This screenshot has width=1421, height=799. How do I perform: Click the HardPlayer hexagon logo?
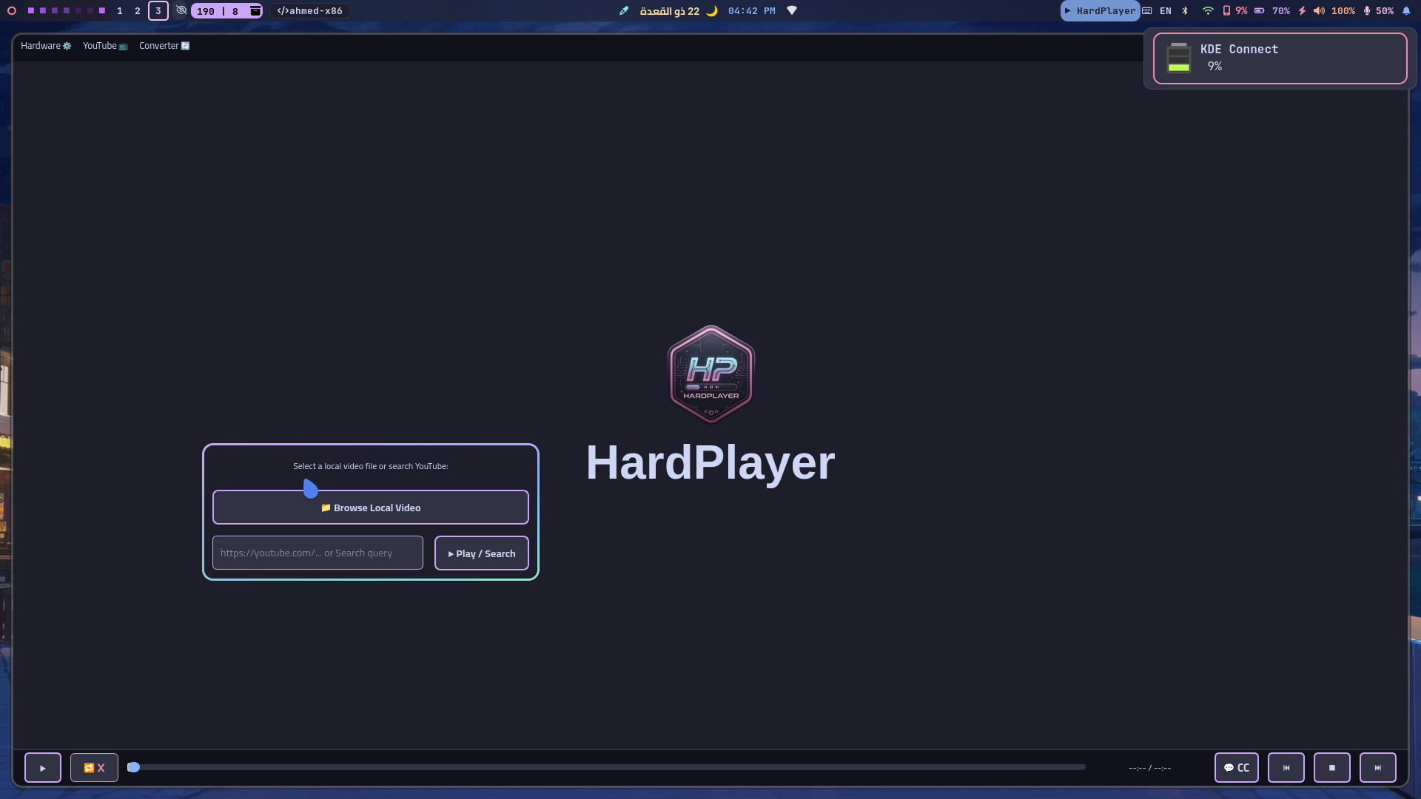[x=711, y=374]
